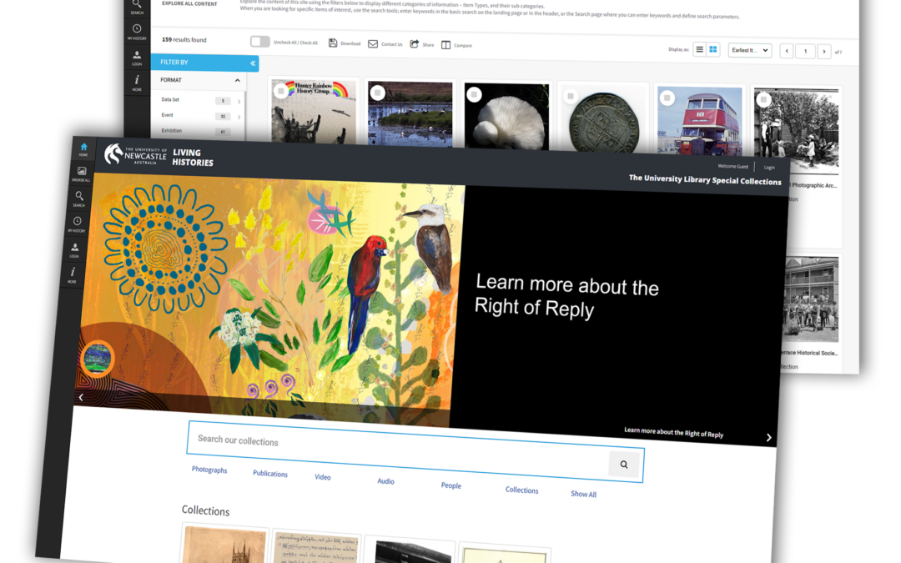Open the cathedral sketch collection thumbnail

click(224, 544)
